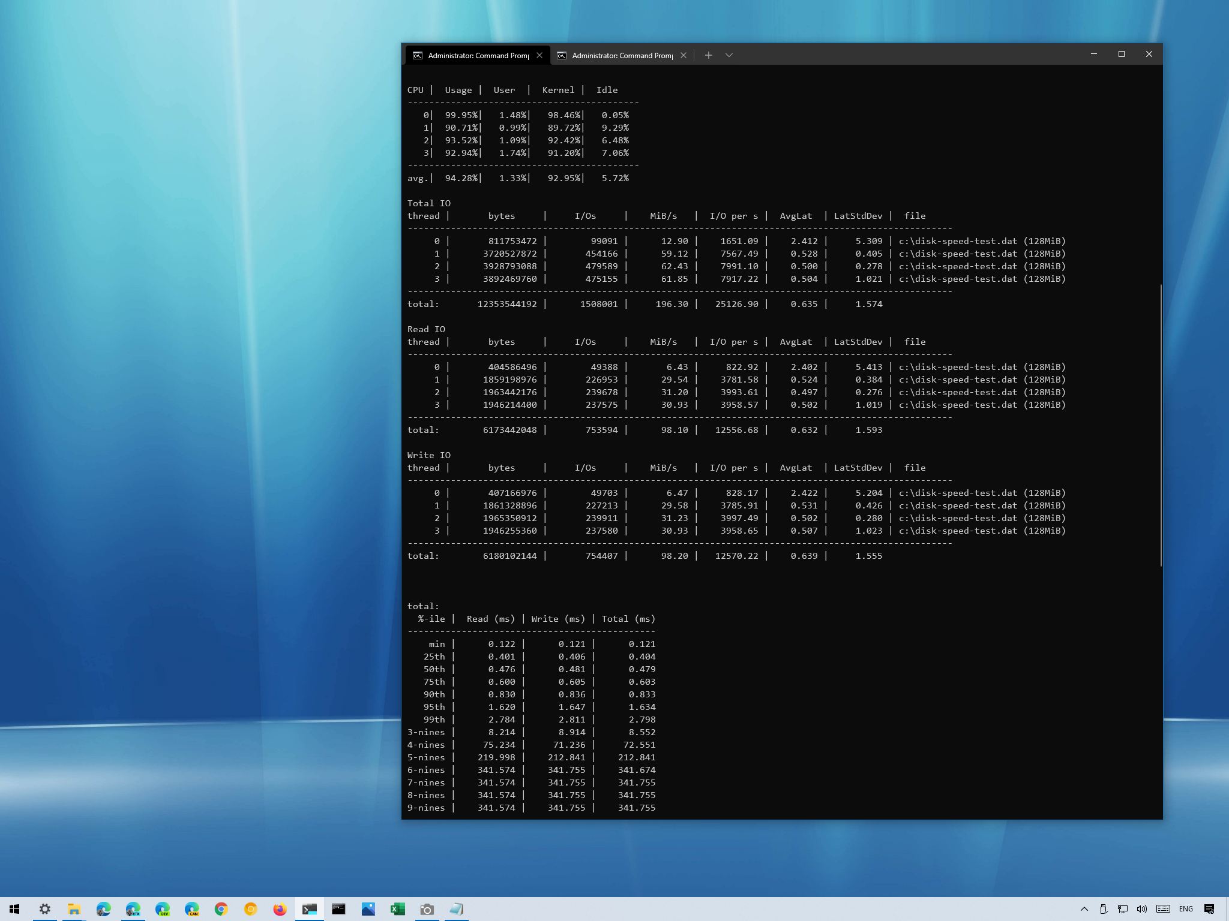Open Windows Start menu
This screenshot has width=1229, height=921.
coord(14,909)
